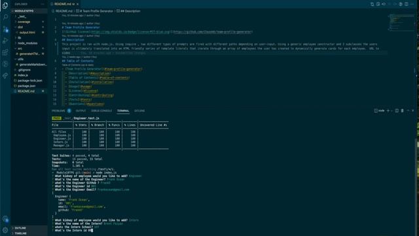Open output.html in the explorer
This screenshot has height=236, width=419.
pyautogui.click(x=29, y=32)
